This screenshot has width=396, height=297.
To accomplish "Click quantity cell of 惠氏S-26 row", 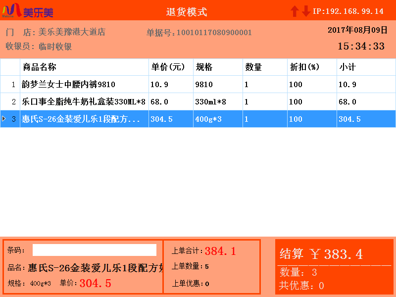I will (x=265, y=119).
